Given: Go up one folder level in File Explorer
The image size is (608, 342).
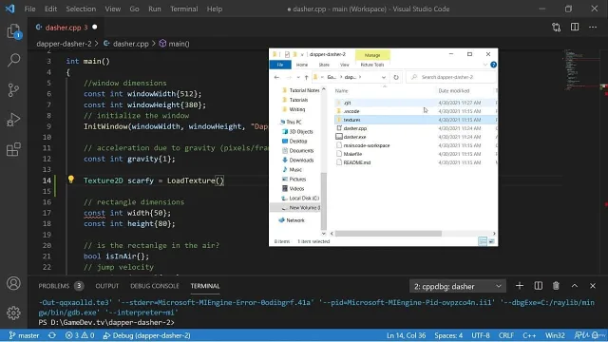Looking at the screenshot, I should coord(306,77).
